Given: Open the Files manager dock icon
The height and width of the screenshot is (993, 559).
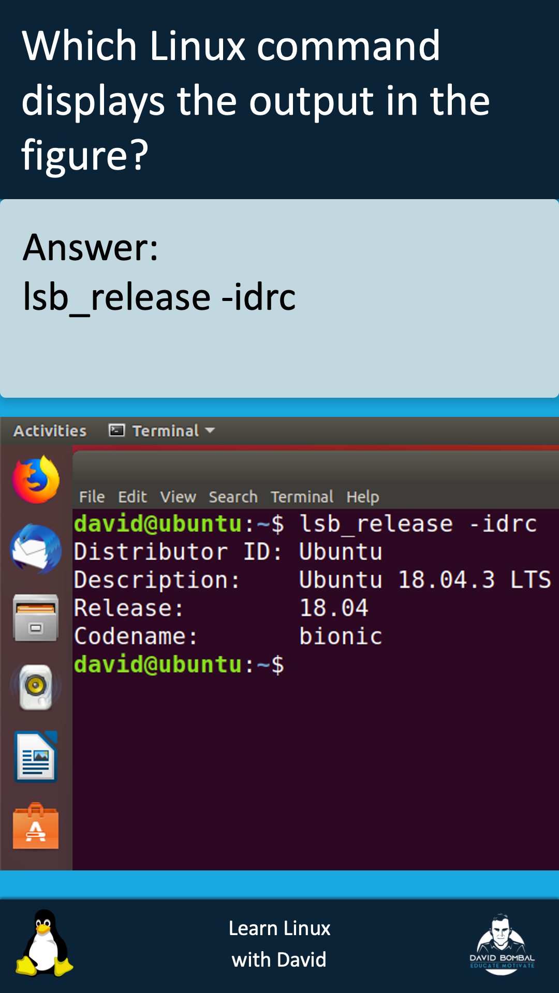Looking at the screenshot, I should (x=36, y=618).
